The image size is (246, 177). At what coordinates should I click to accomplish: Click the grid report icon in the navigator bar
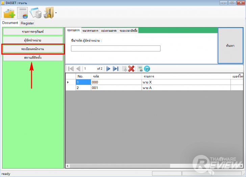pyautogui.click(x=140, y=69)
